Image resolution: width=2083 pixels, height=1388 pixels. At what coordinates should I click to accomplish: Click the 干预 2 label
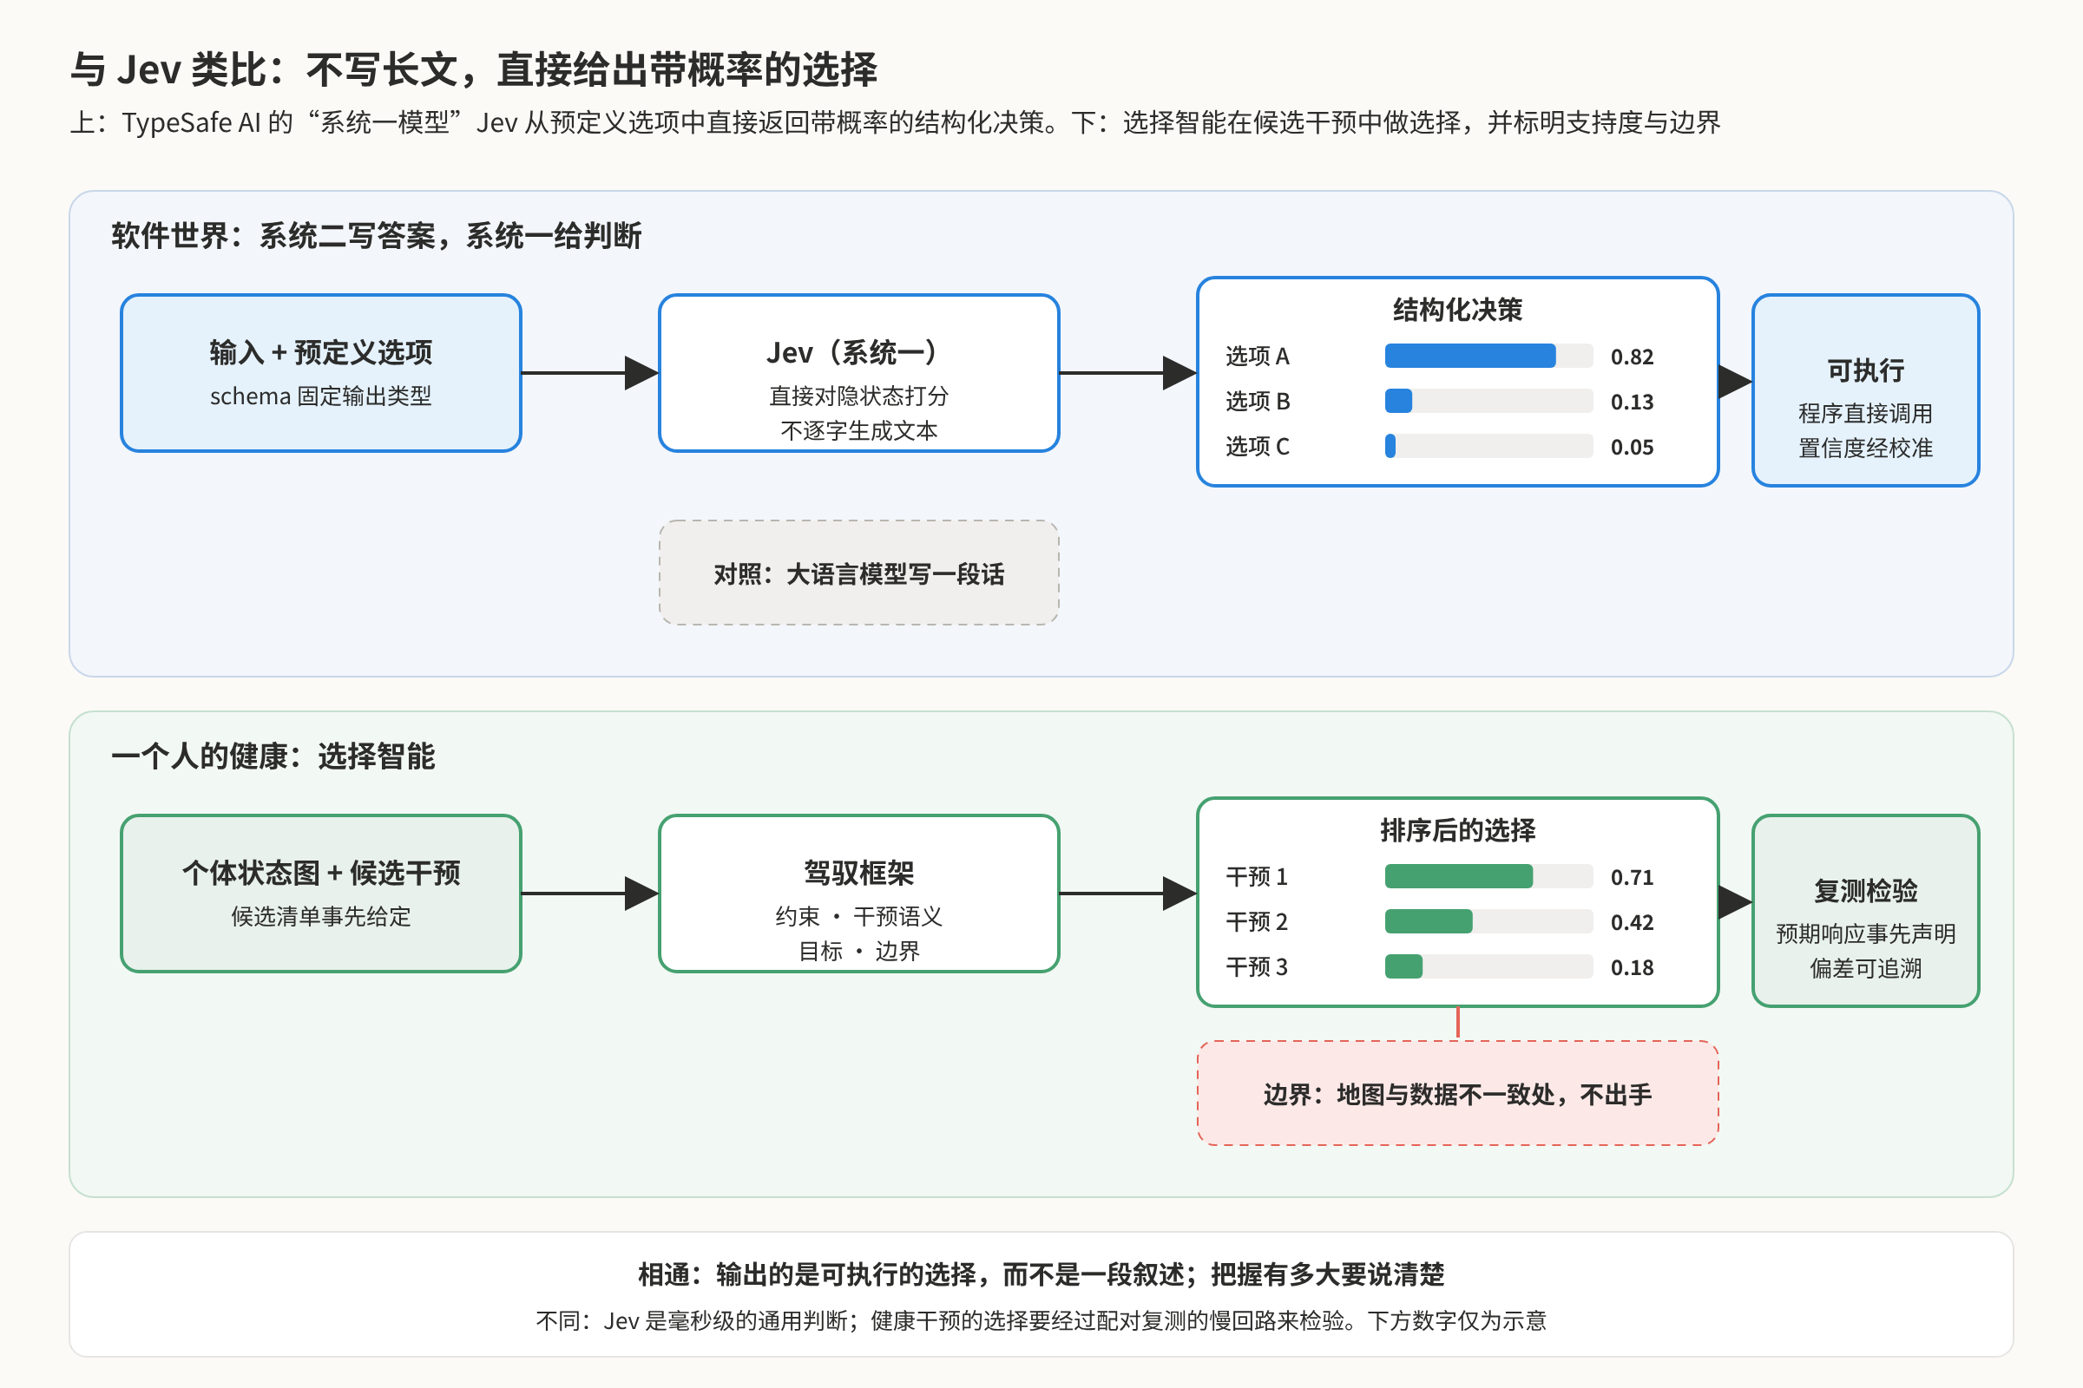[1257, 921]
